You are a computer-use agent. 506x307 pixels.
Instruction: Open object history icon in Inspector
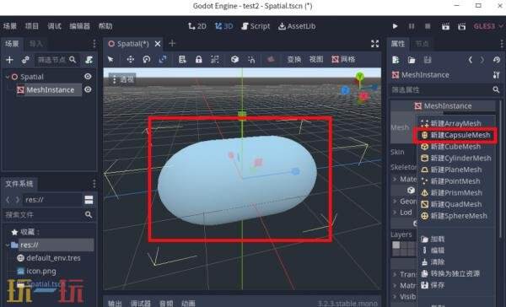pos(497,60)
